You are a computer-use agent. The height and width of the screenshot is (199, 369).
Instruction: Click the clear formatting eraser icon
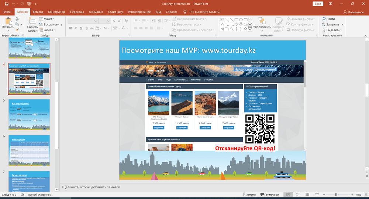coord(126,21)
